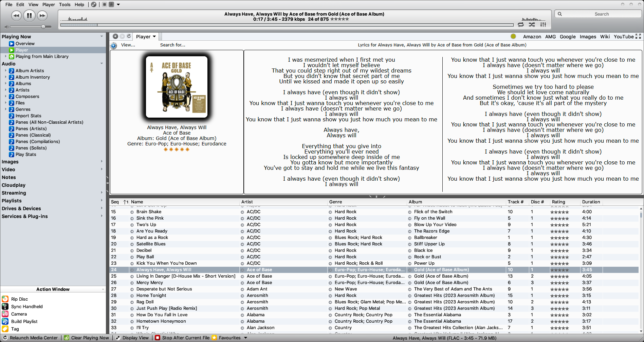Image resolution: width=644 pixels, height=342 pixels.
Task: Select Panes (Classical) view
Action: pos(33,135)
